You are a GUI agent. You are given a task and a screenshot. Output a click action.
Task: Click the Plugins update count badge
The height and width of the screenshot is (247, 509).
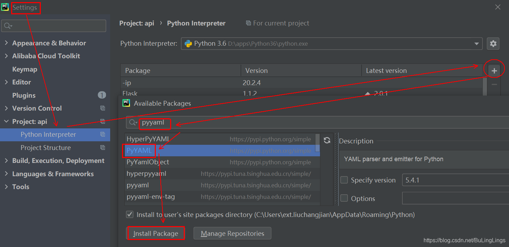(102, 95)
